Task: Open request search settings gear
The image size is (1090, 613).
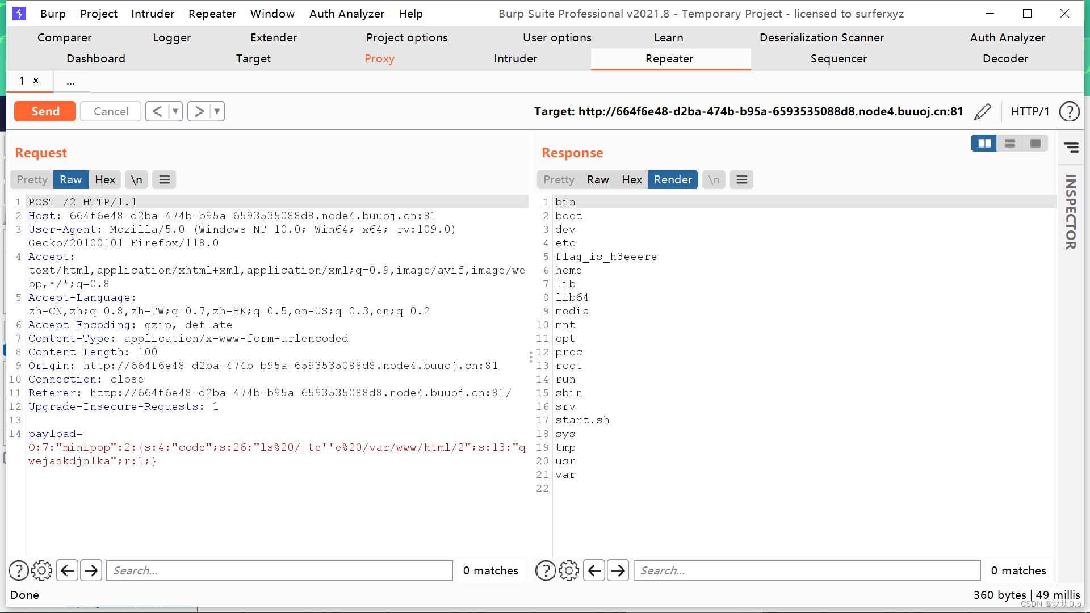Action: 41,570
